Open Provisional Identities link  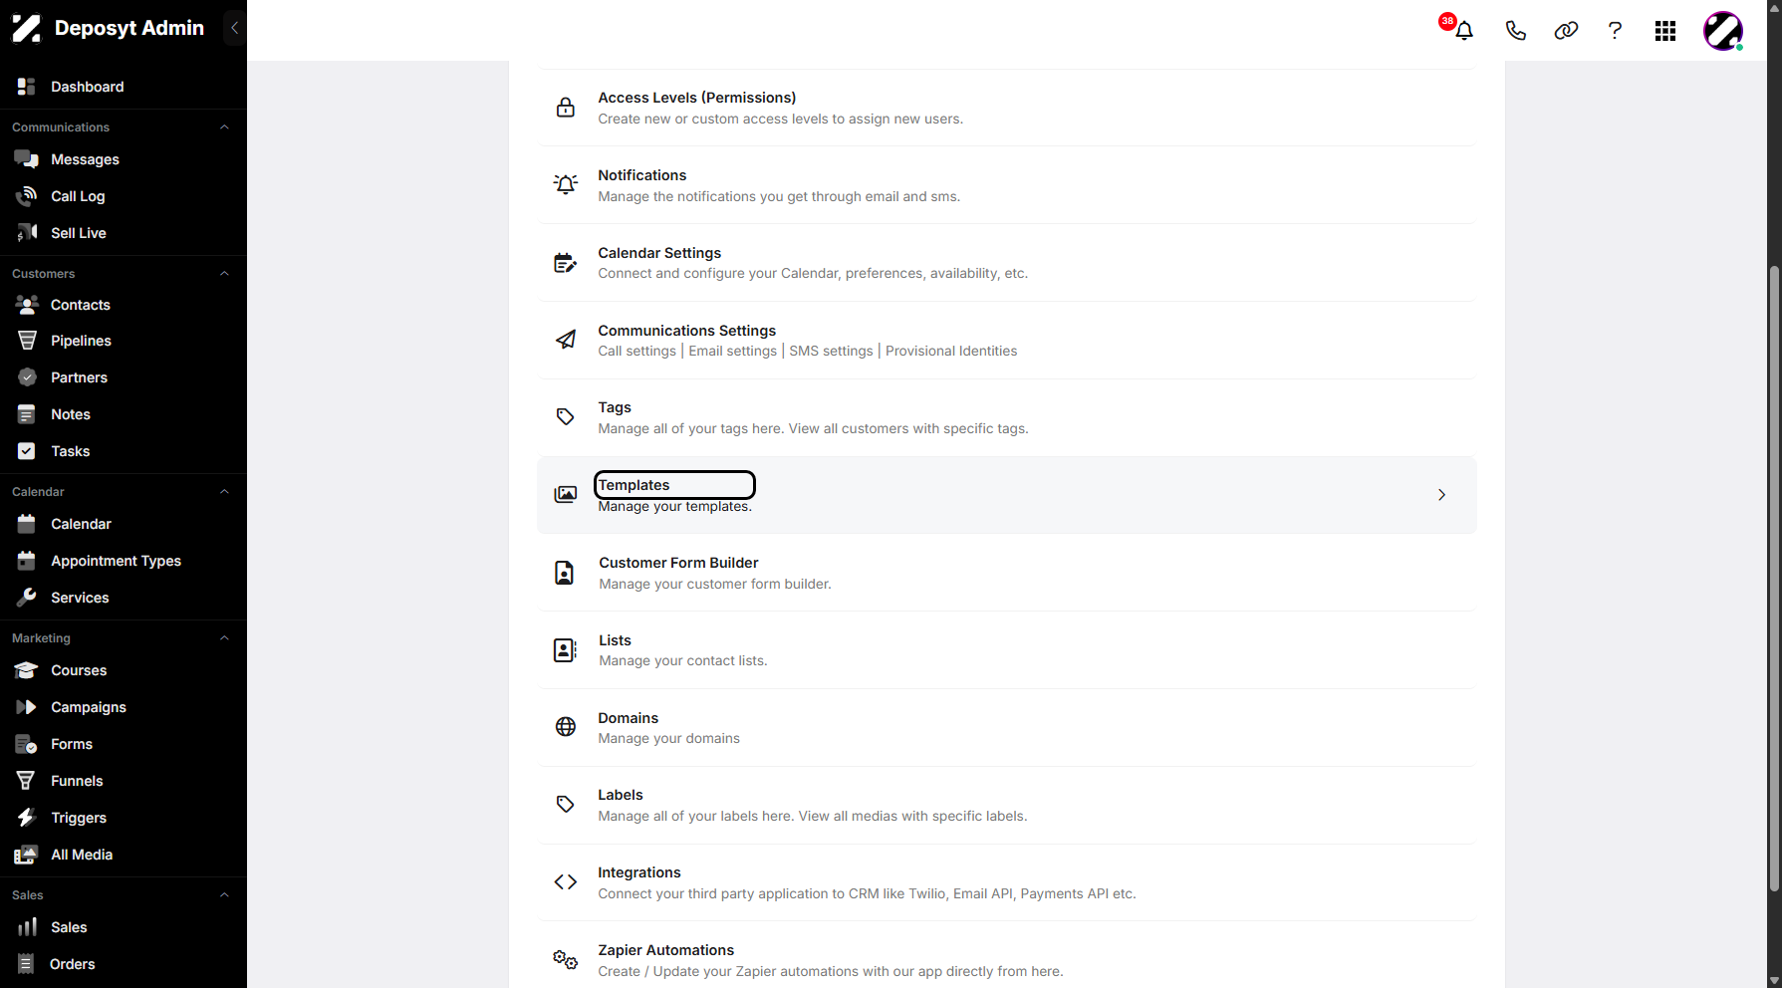(x=951, y=351)
